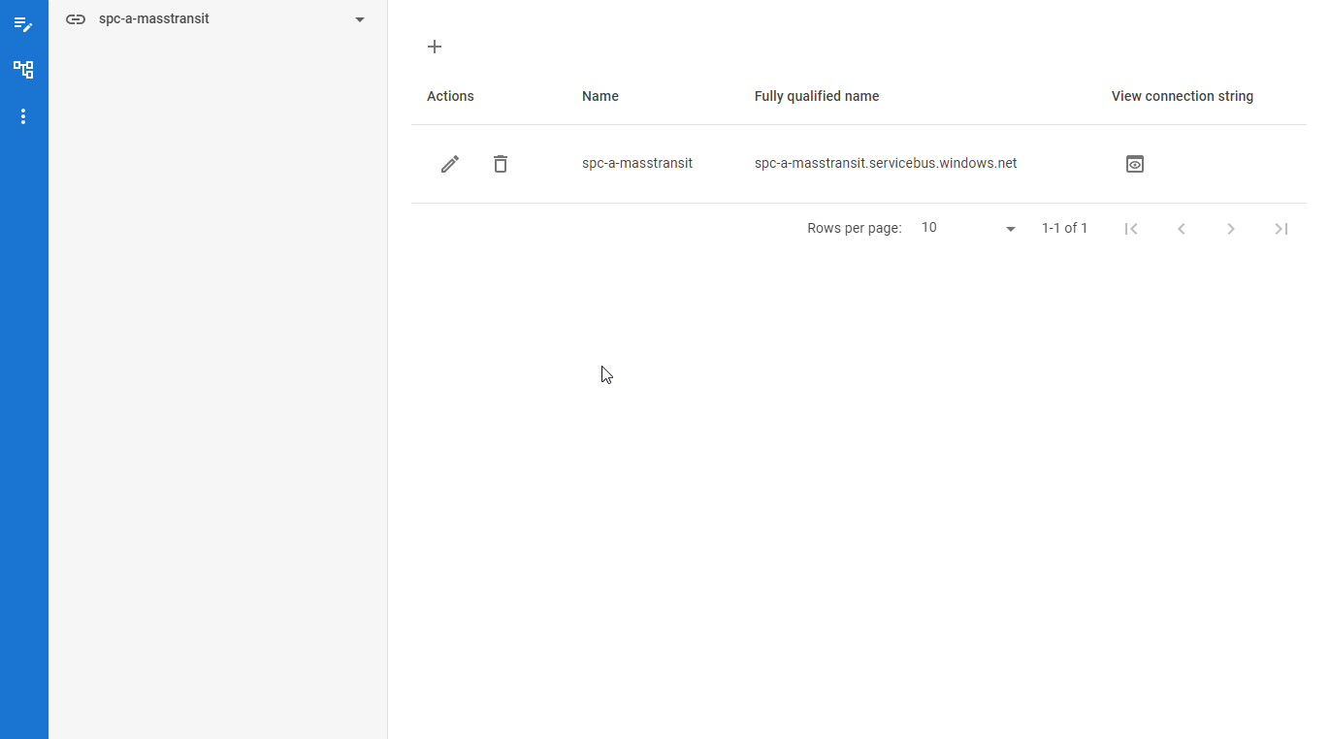Open the three-dot more menu in the sidebar
Screen dimensions: 1330x739
pyautogui.click(x=23, y=116)
